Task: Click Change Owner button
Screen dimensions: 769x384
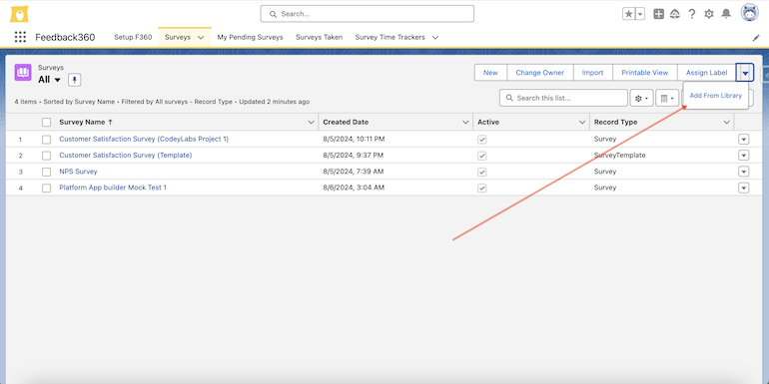Action: (540, 73)
